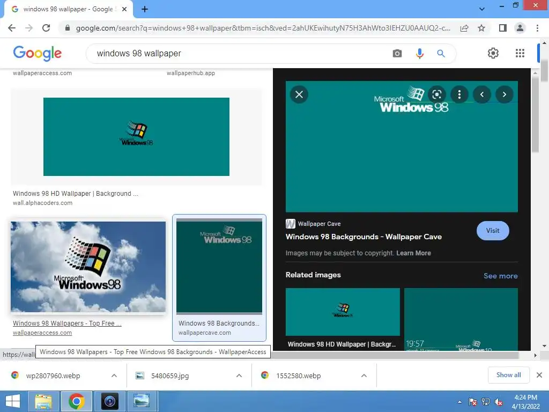Open the tab search chevron

pos(482,9)
